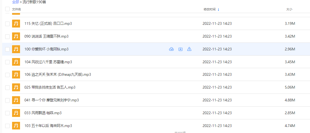Toggle the select-all checkbox in header

click(x=7, y=9)
